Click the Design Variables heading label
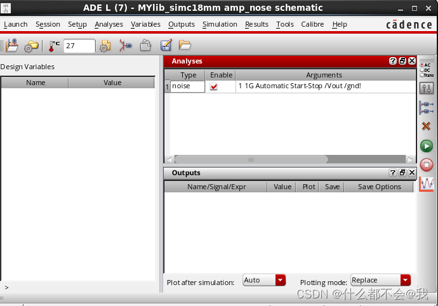 27,67
